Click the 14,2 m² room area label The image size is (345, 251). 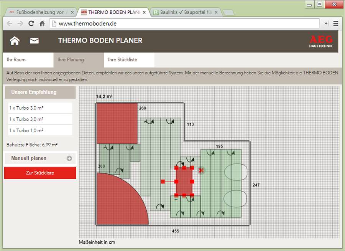(x=104, y=96)
